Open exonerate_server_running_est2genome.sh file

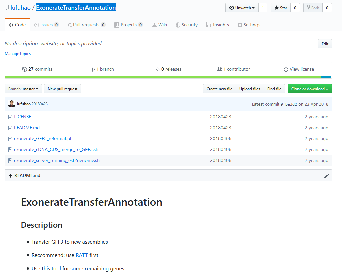(57, 160)
